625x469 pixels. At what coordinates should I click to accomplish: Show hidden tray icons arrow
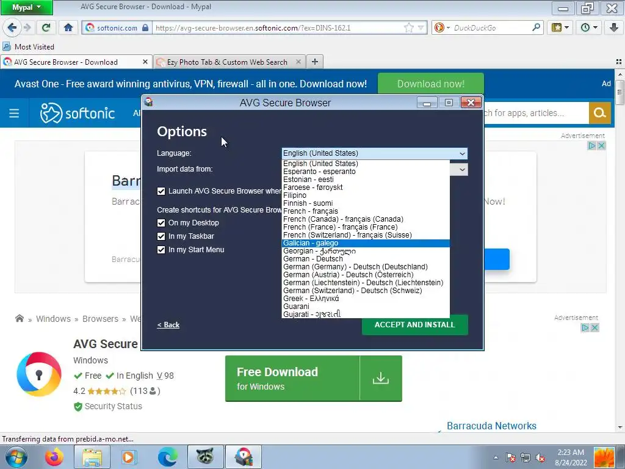496,458
